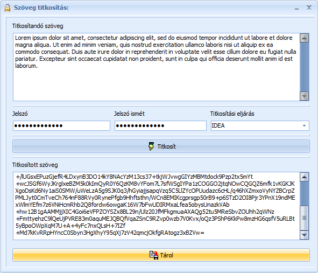Click the encrypted text scrollbar thumb
This screenshot has height=273, width=318.
(304, 218)
